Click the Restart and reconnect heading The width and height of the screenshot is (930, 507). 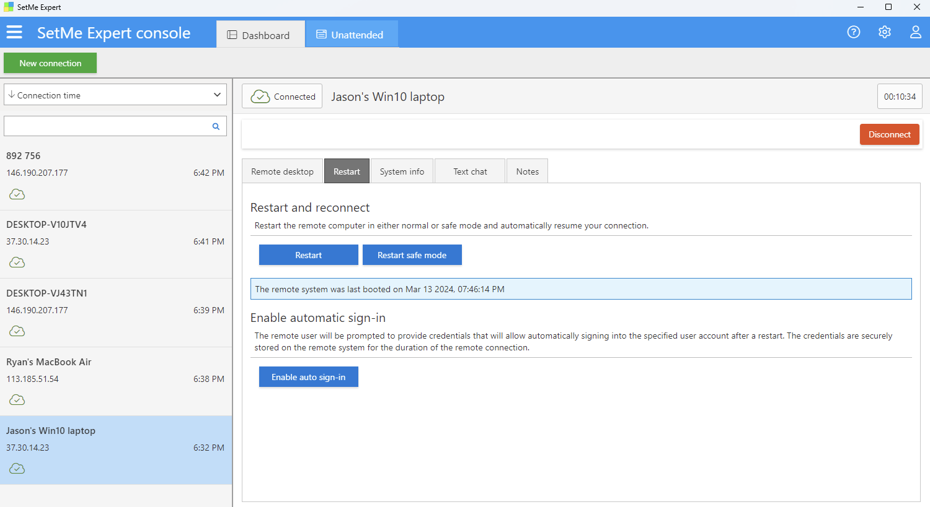coord(310,207)
